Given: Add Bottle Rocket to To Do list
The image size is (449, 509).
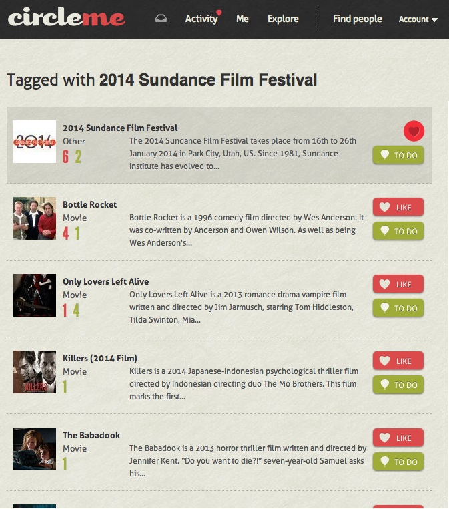Looking at the screenshot, I should [x=398, y=232].
